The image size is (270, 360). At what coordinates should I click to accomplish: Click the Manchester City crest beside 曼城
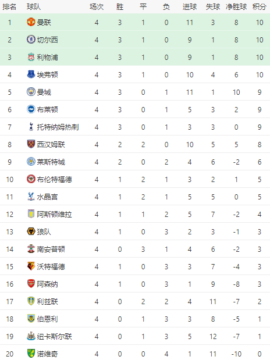[x=31, y=92]
